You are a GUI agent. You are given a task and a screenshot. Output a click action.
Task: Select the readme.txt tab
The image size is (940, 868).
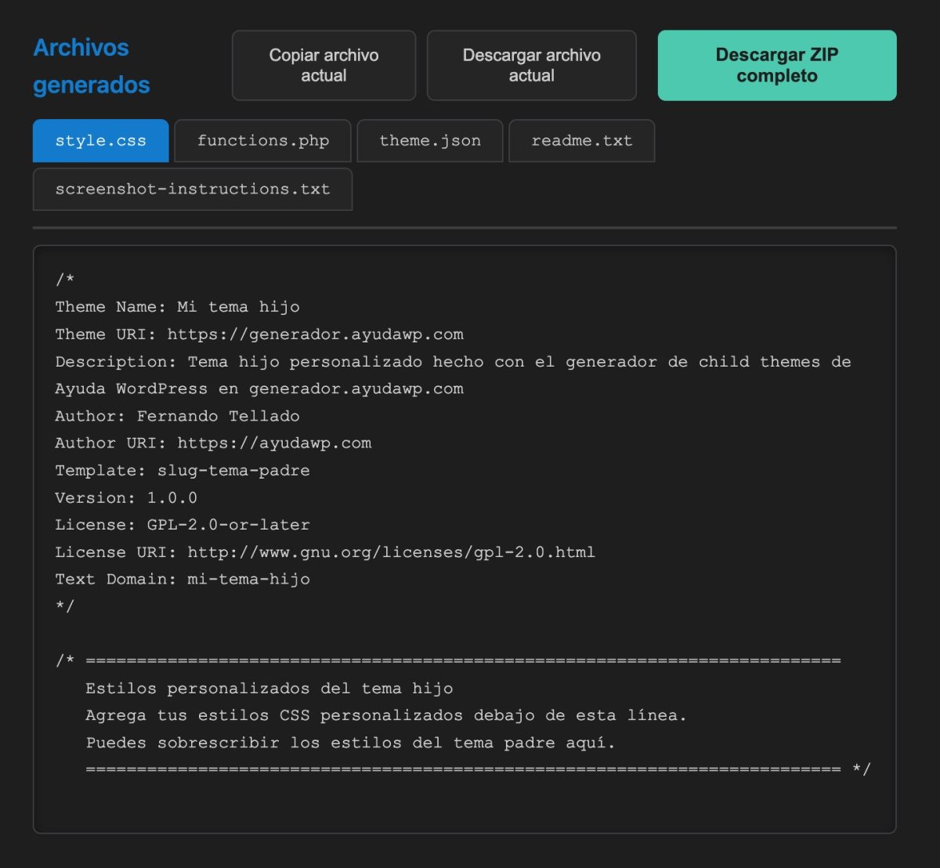click(x=581, y=141)
